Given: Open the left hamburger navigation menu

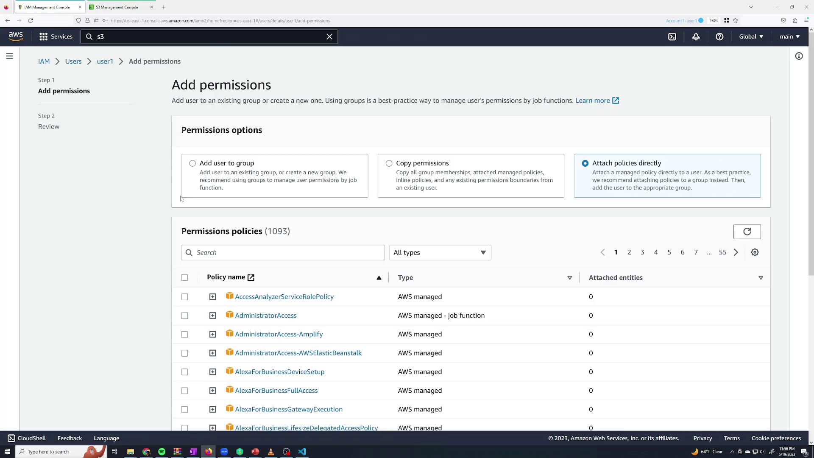Looking at the screenshot, I should point(9,56).
